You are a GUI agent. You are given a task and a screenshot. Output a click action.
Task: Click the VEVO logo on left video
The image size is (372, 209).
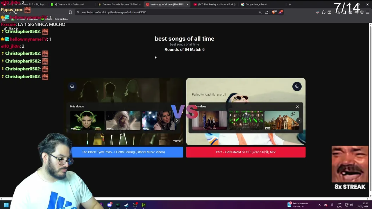(177, 141)
